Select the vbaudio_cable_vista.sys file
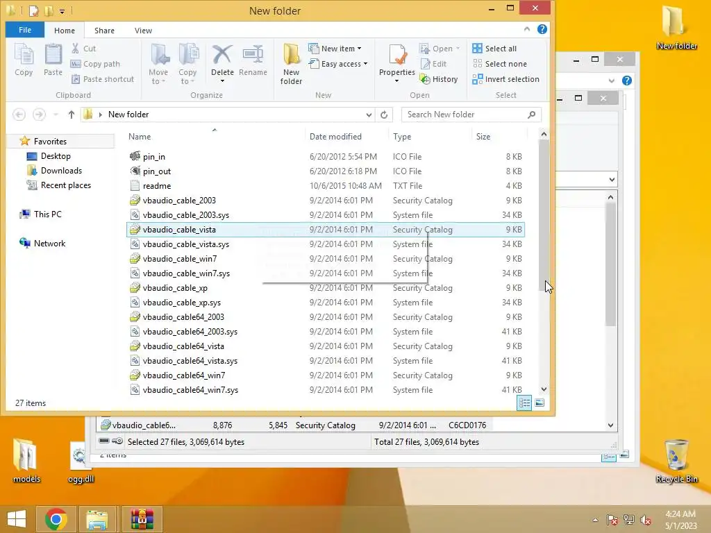 [325, 244]
